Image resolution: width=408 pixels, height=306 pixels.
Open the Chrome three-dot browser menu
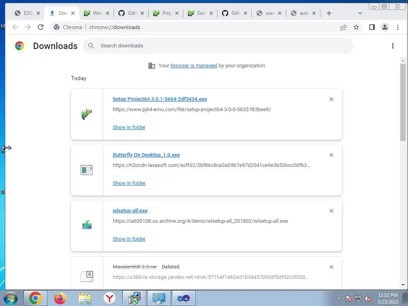398,27
